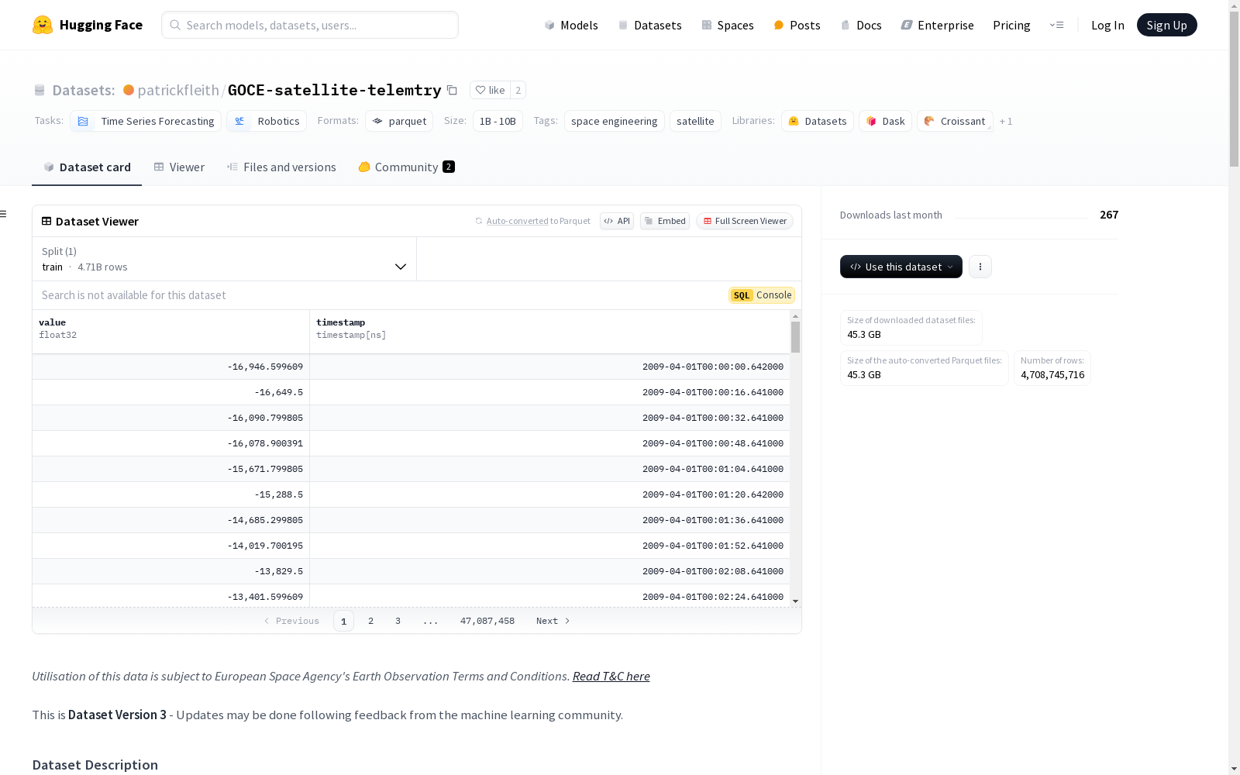Click the viewer scroll down arrow
This screenshot has width=1240, height=775.
point(795,601)
